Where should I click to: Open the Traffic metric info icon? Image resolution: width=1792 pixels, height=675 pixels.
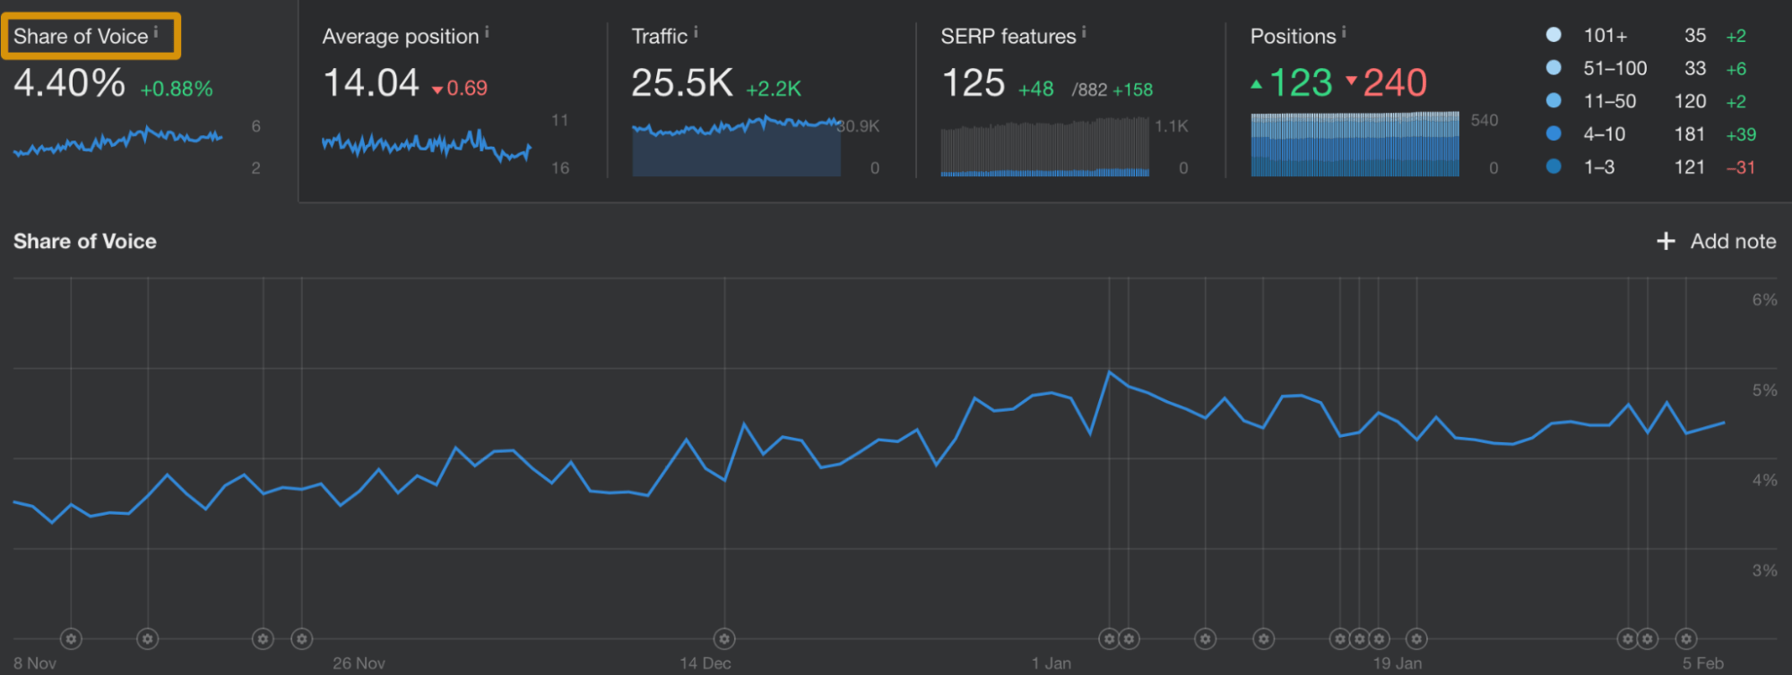[696, 32]
